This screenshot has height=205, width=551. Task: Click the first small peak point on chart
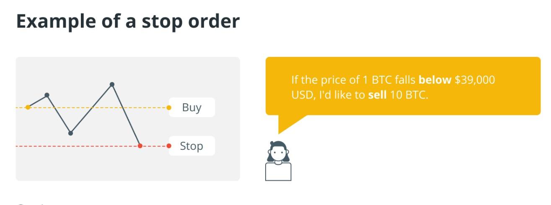point(47,95)
